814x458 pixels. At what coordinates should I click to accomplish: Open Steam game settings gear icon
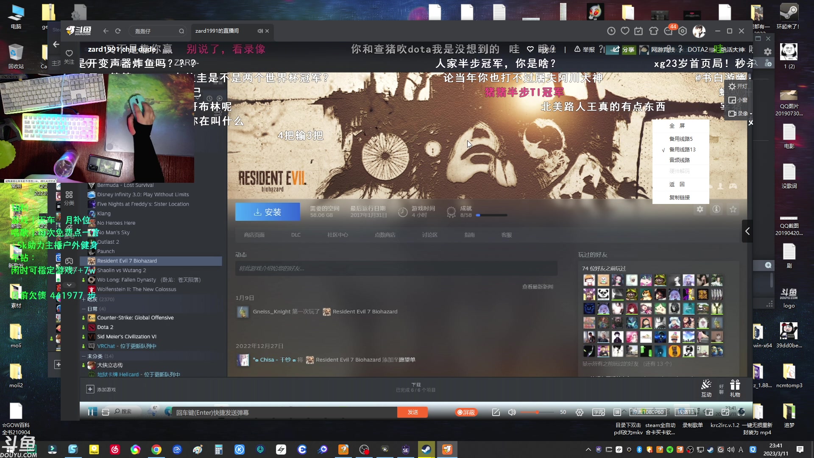[700, 209]
